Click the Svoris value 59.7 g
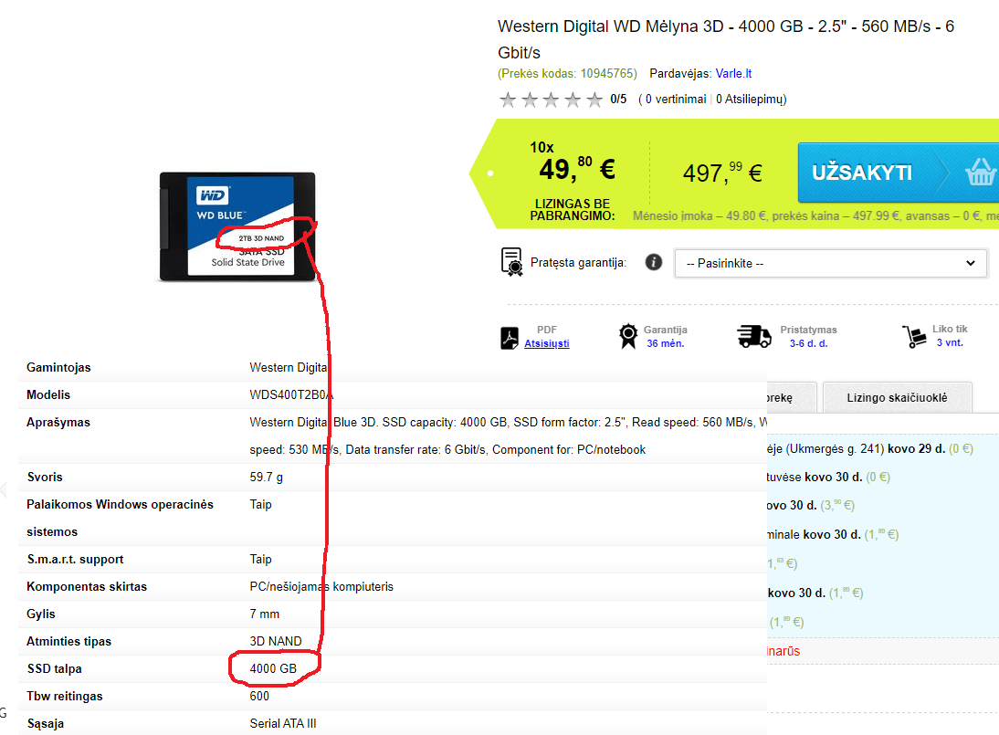This screenshot has height=735, width=999. click(x=267, y=477)
